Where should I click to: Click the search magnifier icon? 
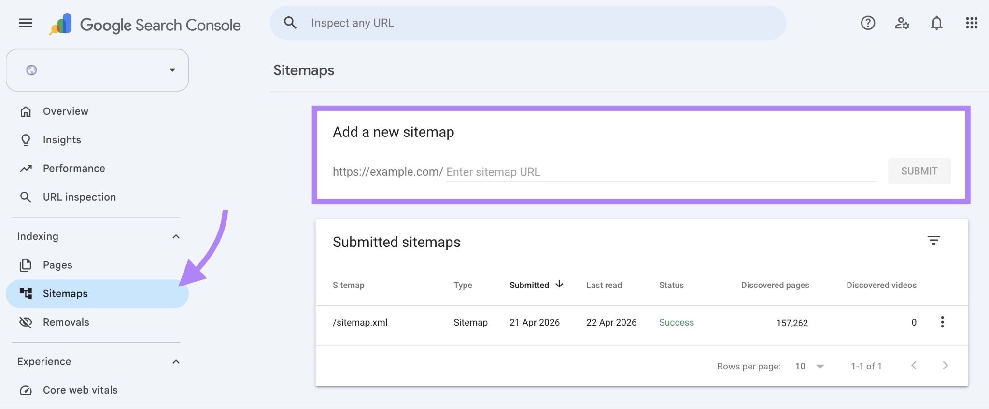coord(290,23)
